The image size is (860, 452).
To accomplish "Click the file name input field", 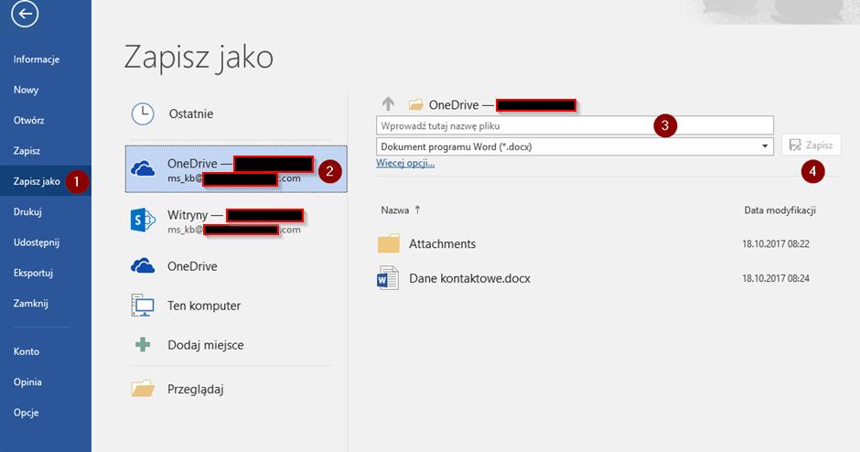I will [575, 125].
